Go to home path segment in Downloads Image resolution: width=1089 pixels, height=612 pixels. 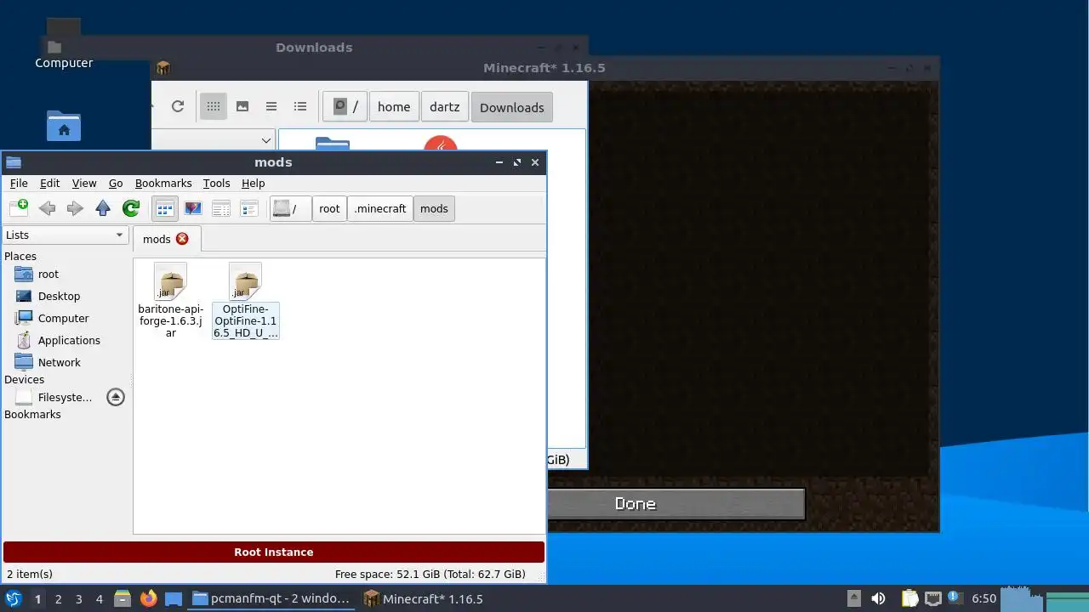pyautogui.click(x=394, y=106)
